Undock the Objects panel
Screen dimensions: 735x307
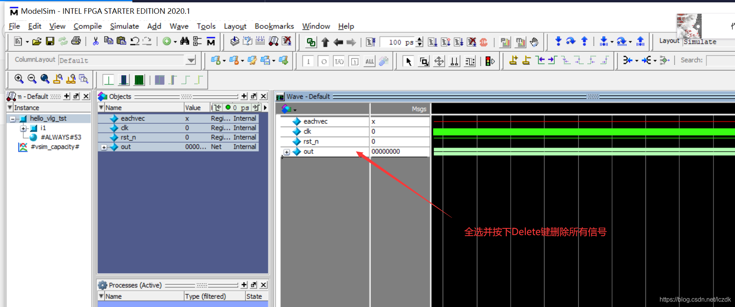253,96
